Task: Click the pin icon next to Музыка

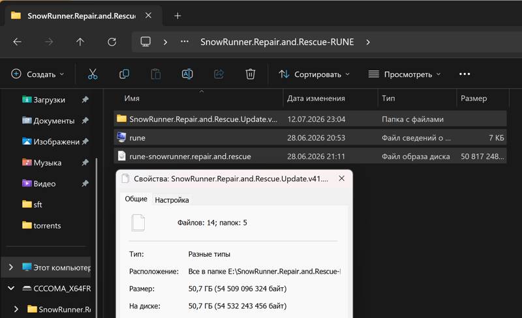Action: tap(85, 162)
